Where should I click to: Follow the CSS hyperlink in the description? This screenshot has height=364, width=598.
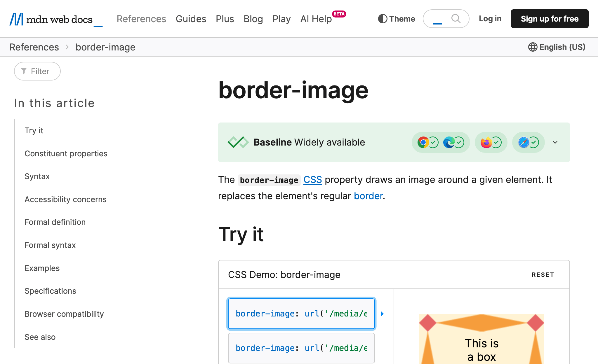312,180
